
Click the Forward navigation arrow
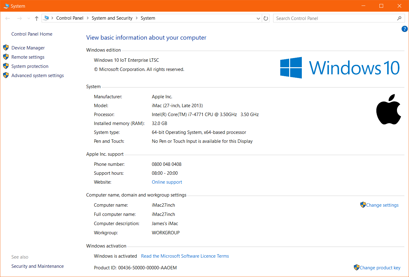point(19,18)
